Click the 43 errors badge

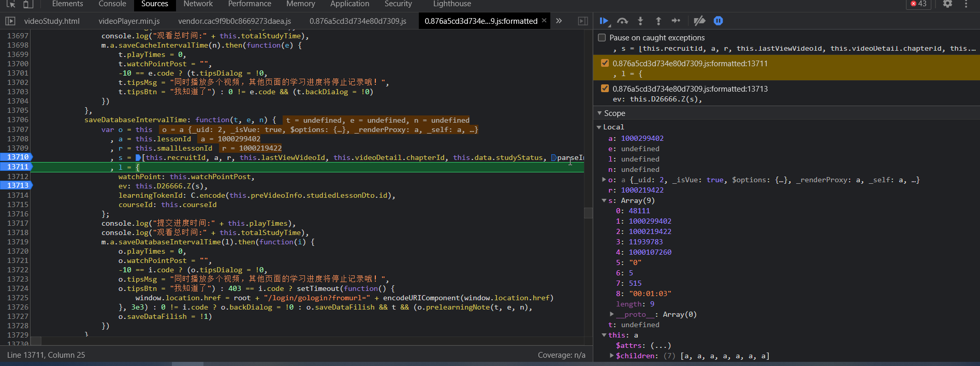pos(919,4)
